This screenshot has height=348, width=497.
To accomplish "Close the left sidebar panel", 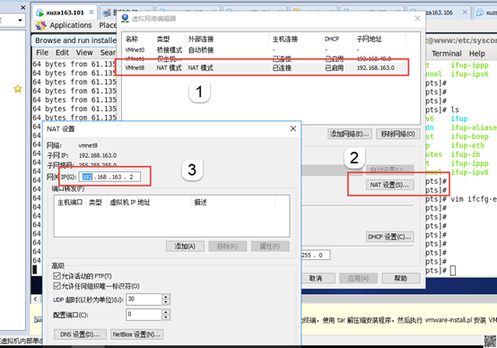I will pos(22,7).
